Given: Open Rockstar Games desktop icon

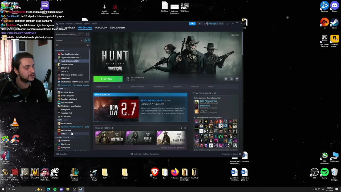Looking at the screenshot, I should pos(334,41).
